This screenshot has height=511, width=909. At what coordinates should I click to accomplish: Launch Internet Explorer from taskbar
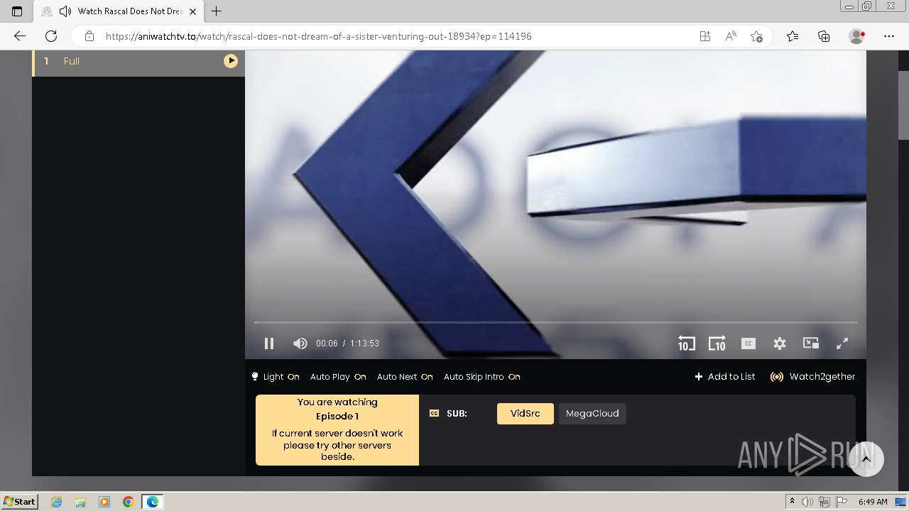[56, 502]
